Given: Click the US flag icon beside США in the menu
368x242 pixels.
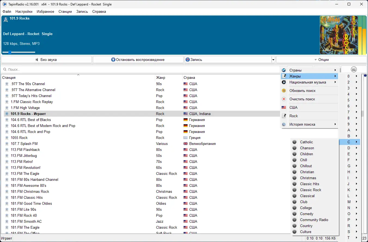Looking at the screenshot, I should [284, 107].
